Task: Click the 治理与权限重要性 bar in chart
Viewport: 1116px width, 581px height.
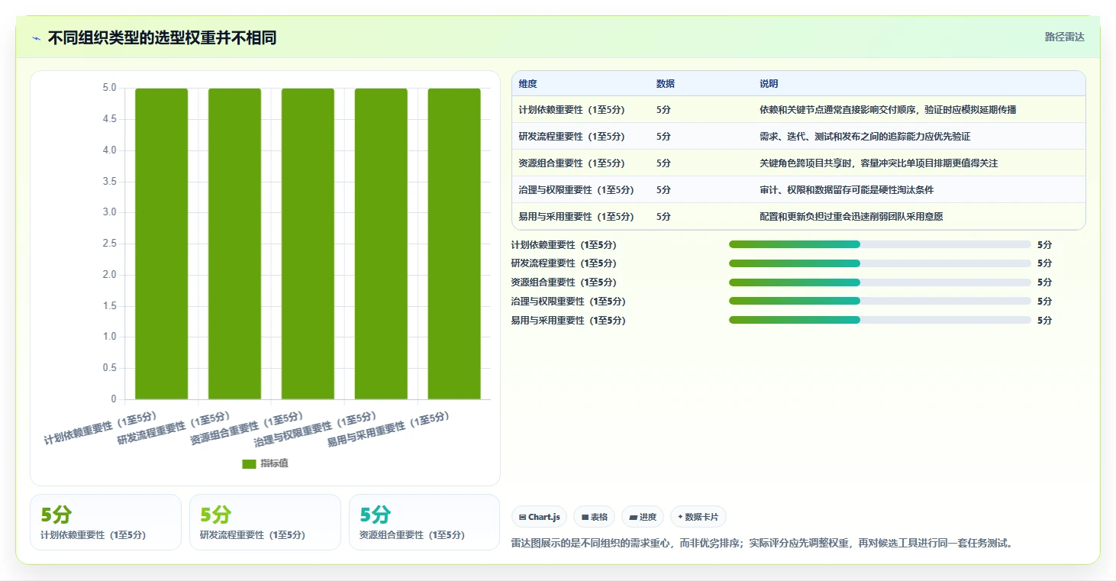Action: click(381, 244)
